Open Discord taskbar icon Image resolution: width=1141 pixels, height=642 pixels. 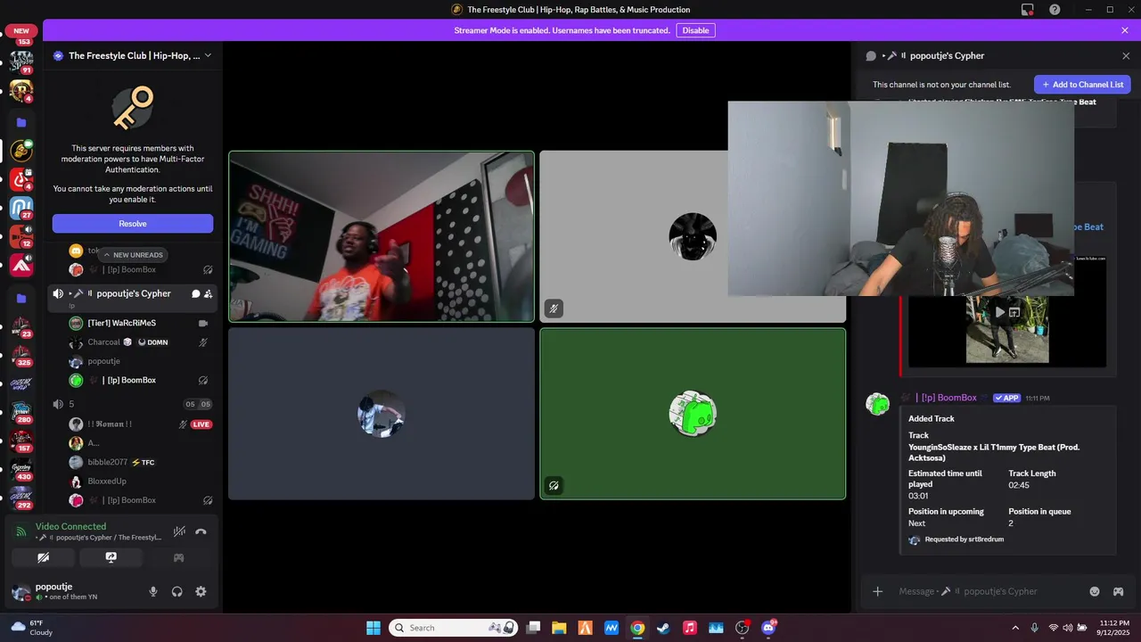pyautogui.click(x=768, y=628)
